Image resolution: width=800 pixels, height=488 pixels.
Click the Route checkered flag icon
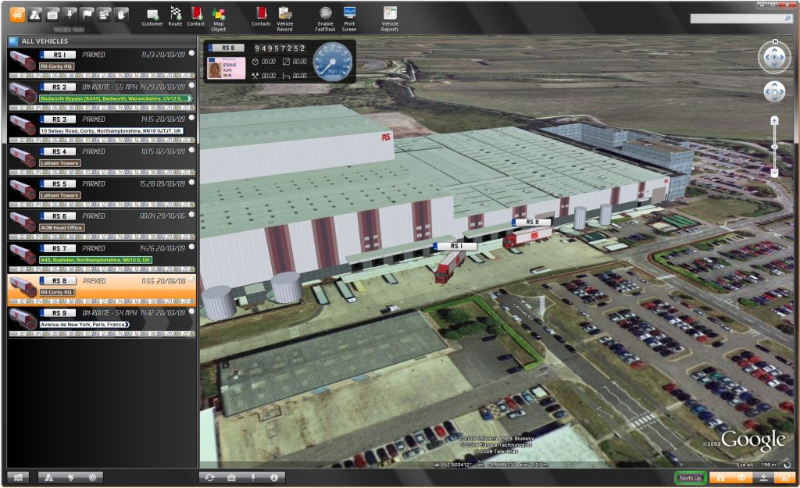pos(175,13)
